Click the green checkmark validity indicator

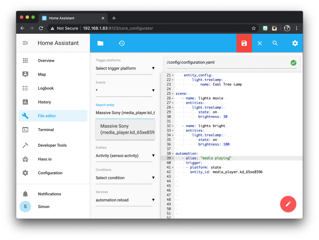(x=293, y=63)
